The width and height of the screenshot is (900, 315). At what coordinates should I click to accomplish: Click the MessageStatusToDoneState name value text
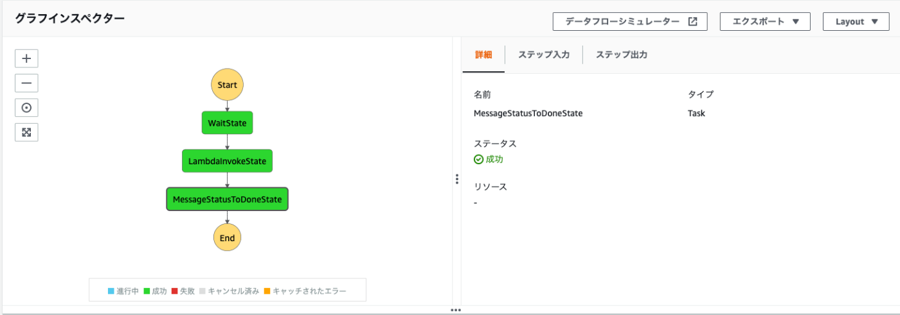(x=528, y=113)
